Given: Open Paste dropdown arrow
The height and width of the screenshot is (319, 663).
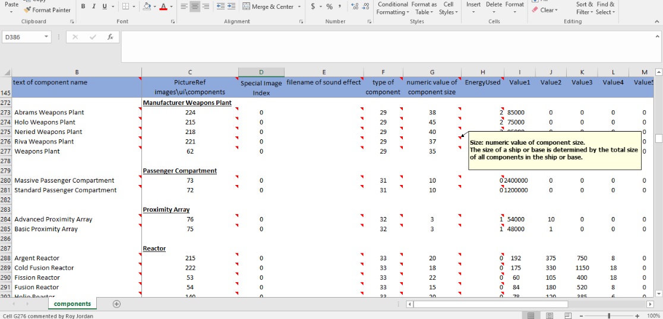Looking at the screenshot, I should (11, 12).
